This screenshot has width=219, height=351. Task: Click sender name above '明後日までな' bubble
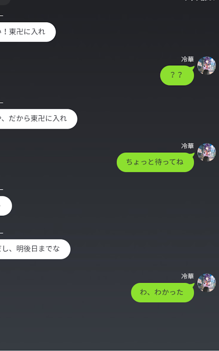click(1, 233)
